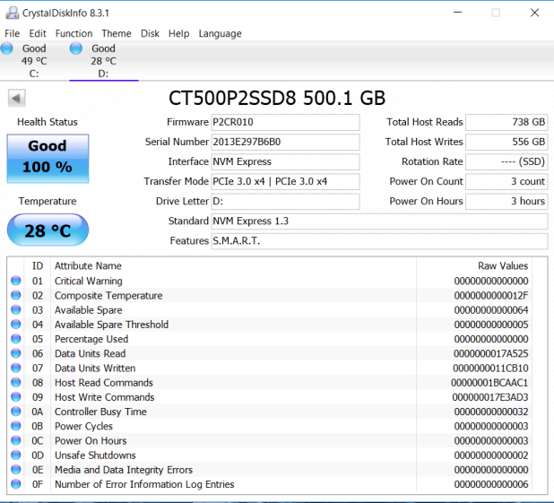This screenshot has width=554, height=503.
Task: Open the Theme menu
Action: coord(117,33)
